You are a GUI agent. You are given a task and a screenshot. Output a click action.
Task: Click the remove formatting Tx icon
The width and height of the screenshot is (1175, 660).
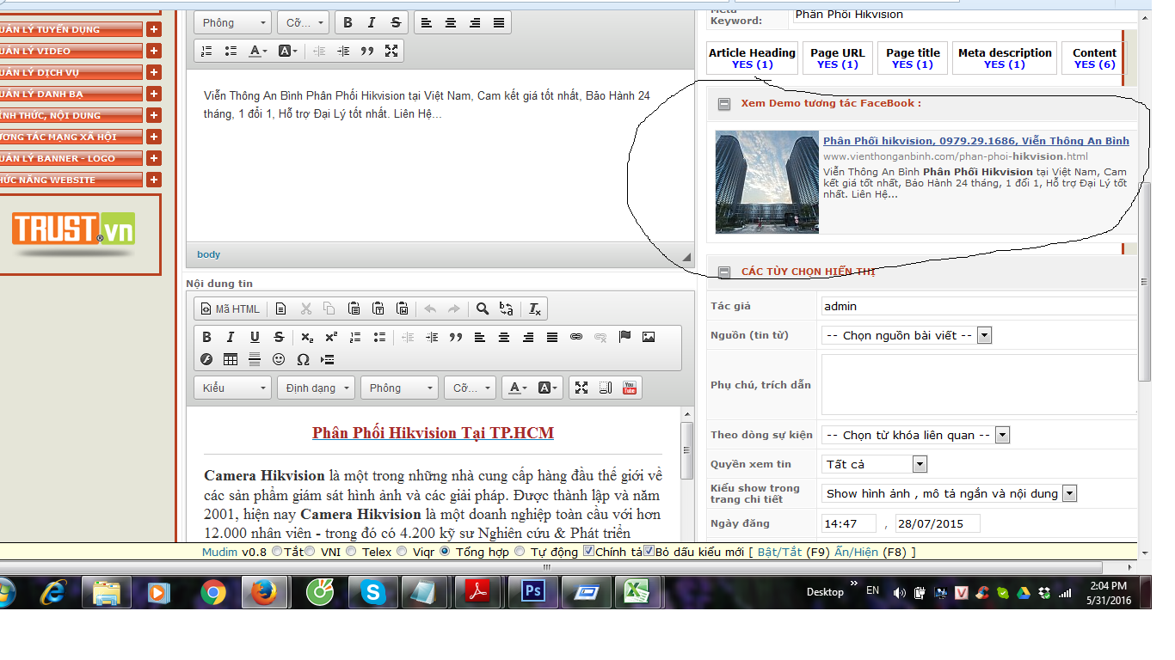coord(535,309)
